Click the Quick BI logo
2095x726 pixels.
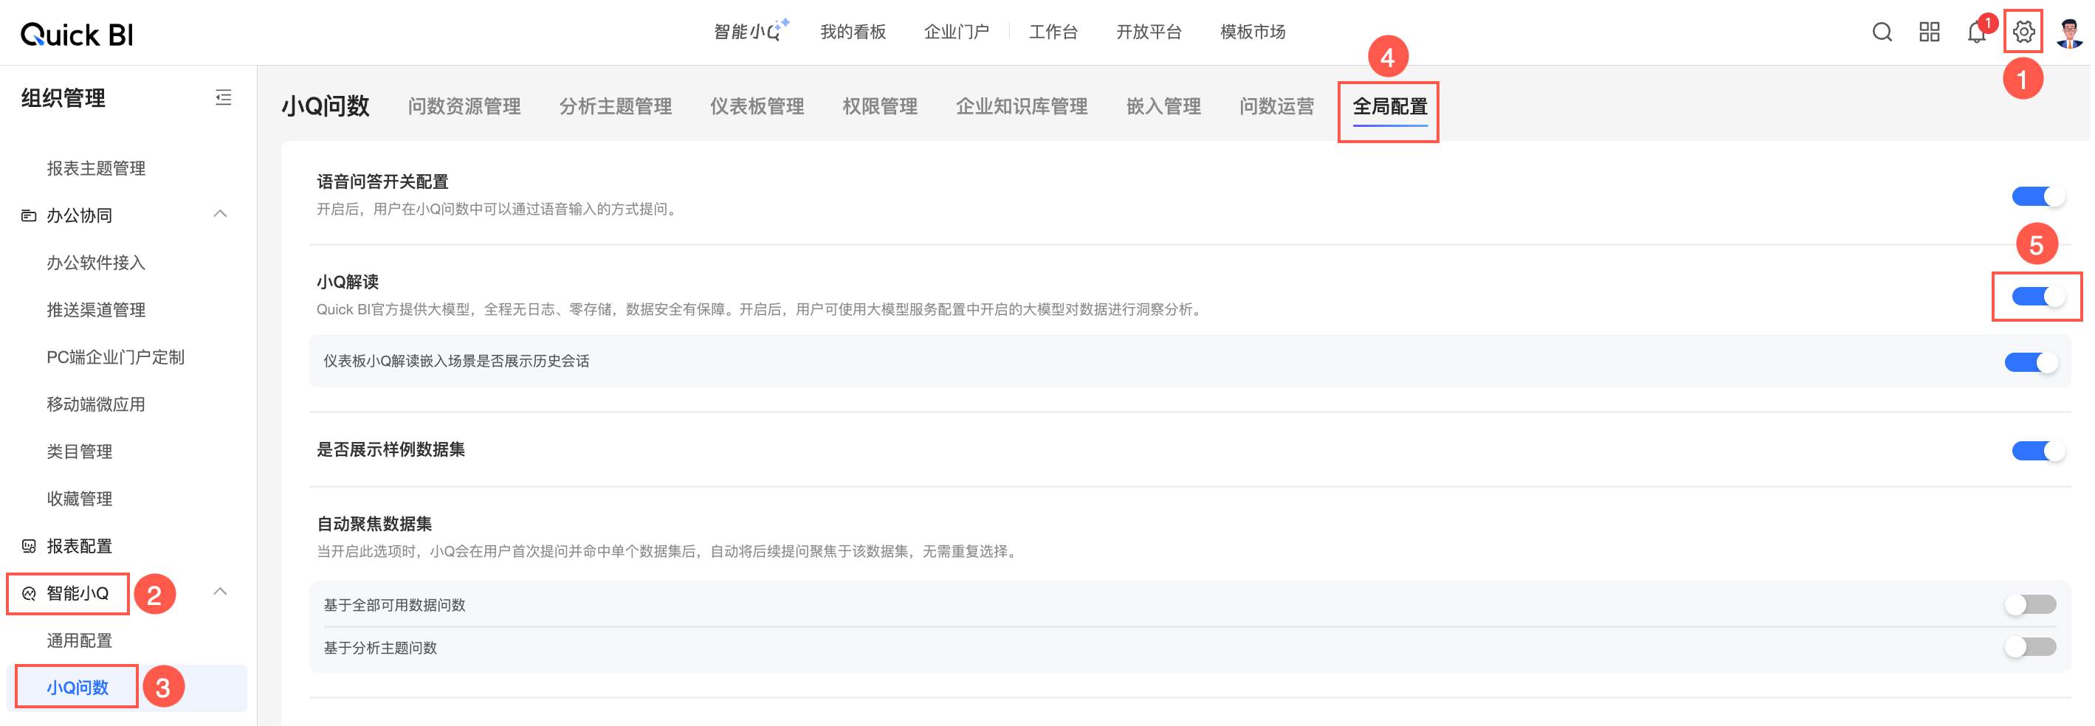tap(78, 34)
